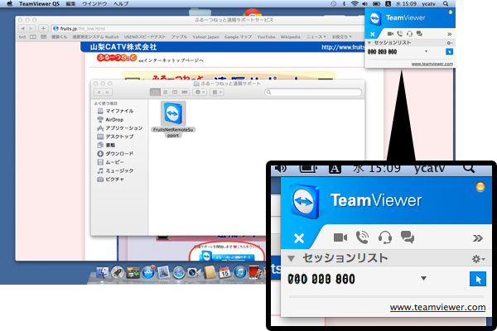Screen dimensions: 497x331
Task: Open iTunes from the Dock
Action: (x=240, y=273)
